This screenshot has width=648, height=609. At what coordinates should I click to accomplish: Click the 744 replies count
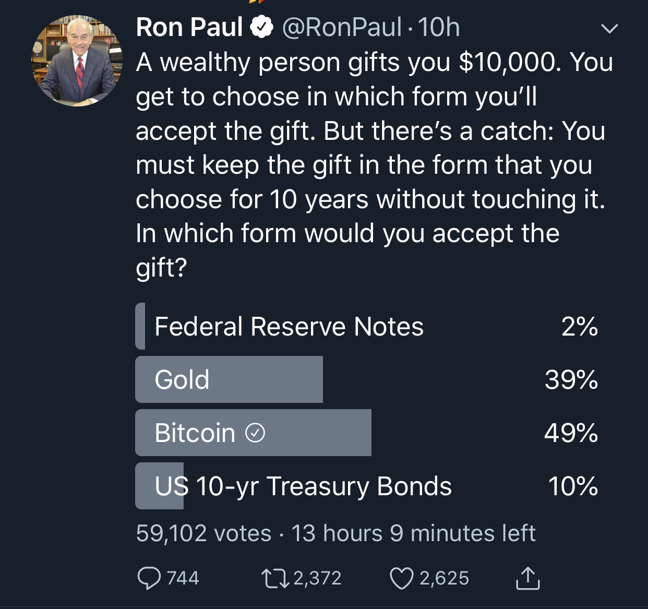pyautogui.click(x=183, y=578)
